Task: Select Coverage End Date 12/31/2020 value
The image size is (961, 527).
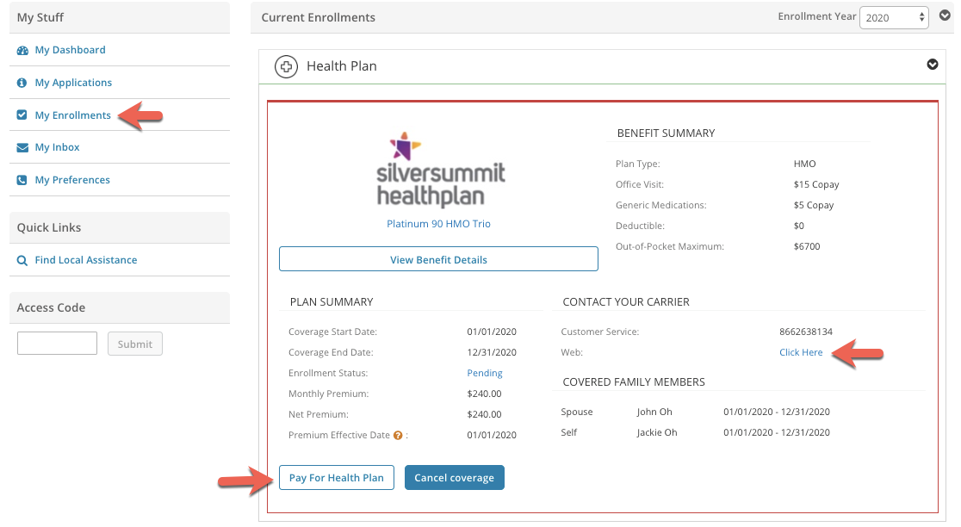Action: point(492,353)
